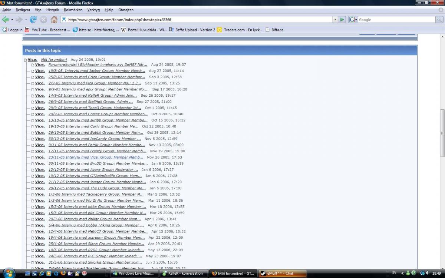Open the Forward button history dropdown arrow
The image size is (445, 278).
[25, 20]
